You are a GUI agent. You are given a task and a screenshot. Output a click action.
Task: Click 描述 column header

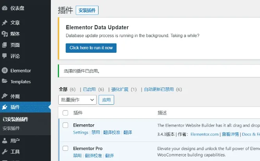162,113
